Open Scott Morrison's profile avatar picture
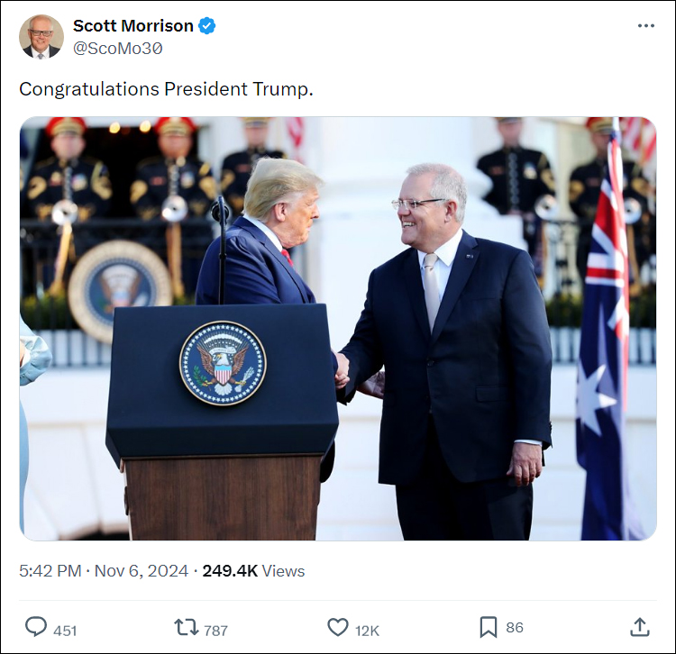Screen dimensions: 676x654 (41, 37)
